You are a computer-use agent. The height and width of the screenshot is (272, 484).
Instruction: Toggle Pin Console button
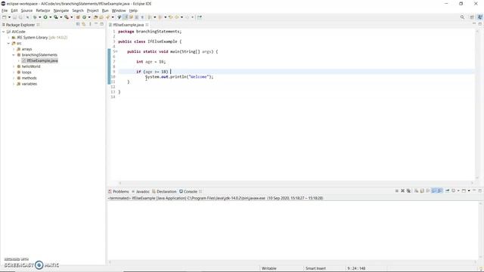pos(447,191)
